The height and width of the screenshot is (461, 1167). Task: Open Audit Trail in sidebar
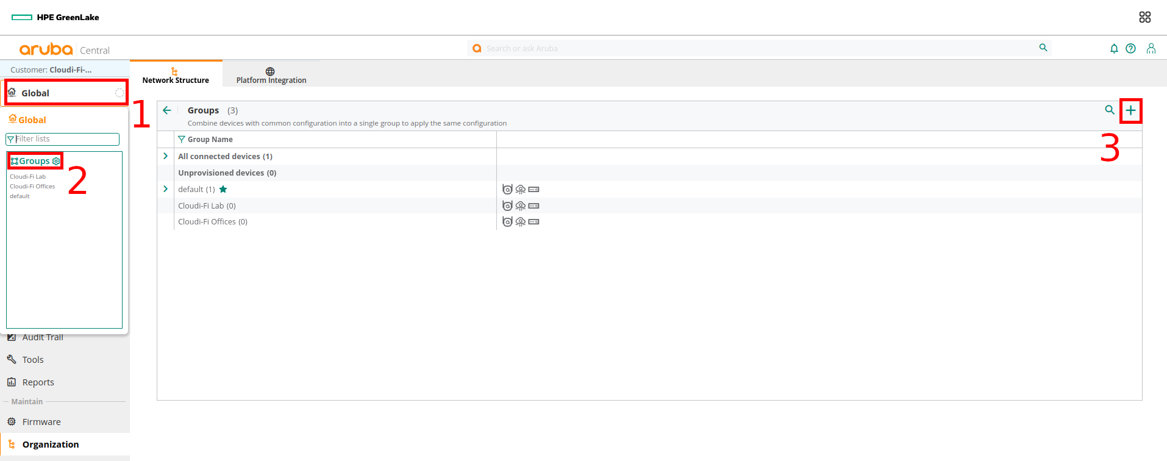click(43, 337)
